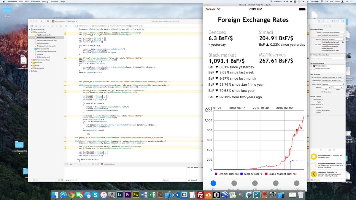
Task: Open iTunes from the Dock
Action: pyautogui.click(x=103, y=195)
